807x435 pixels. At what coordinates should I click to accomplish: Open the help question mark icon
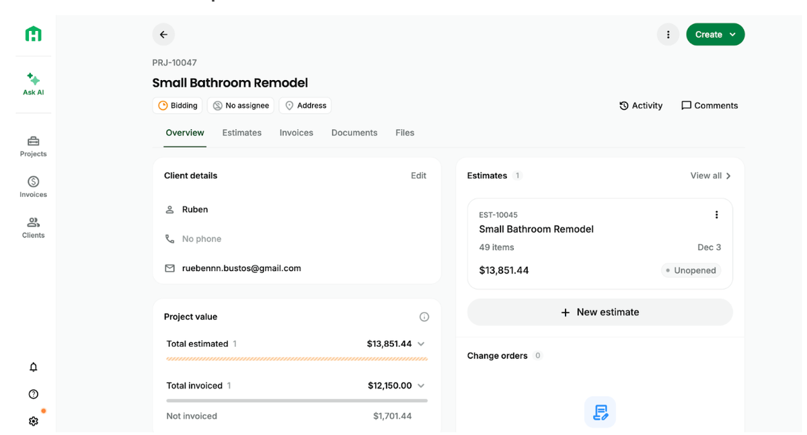(x=33, y=394)
